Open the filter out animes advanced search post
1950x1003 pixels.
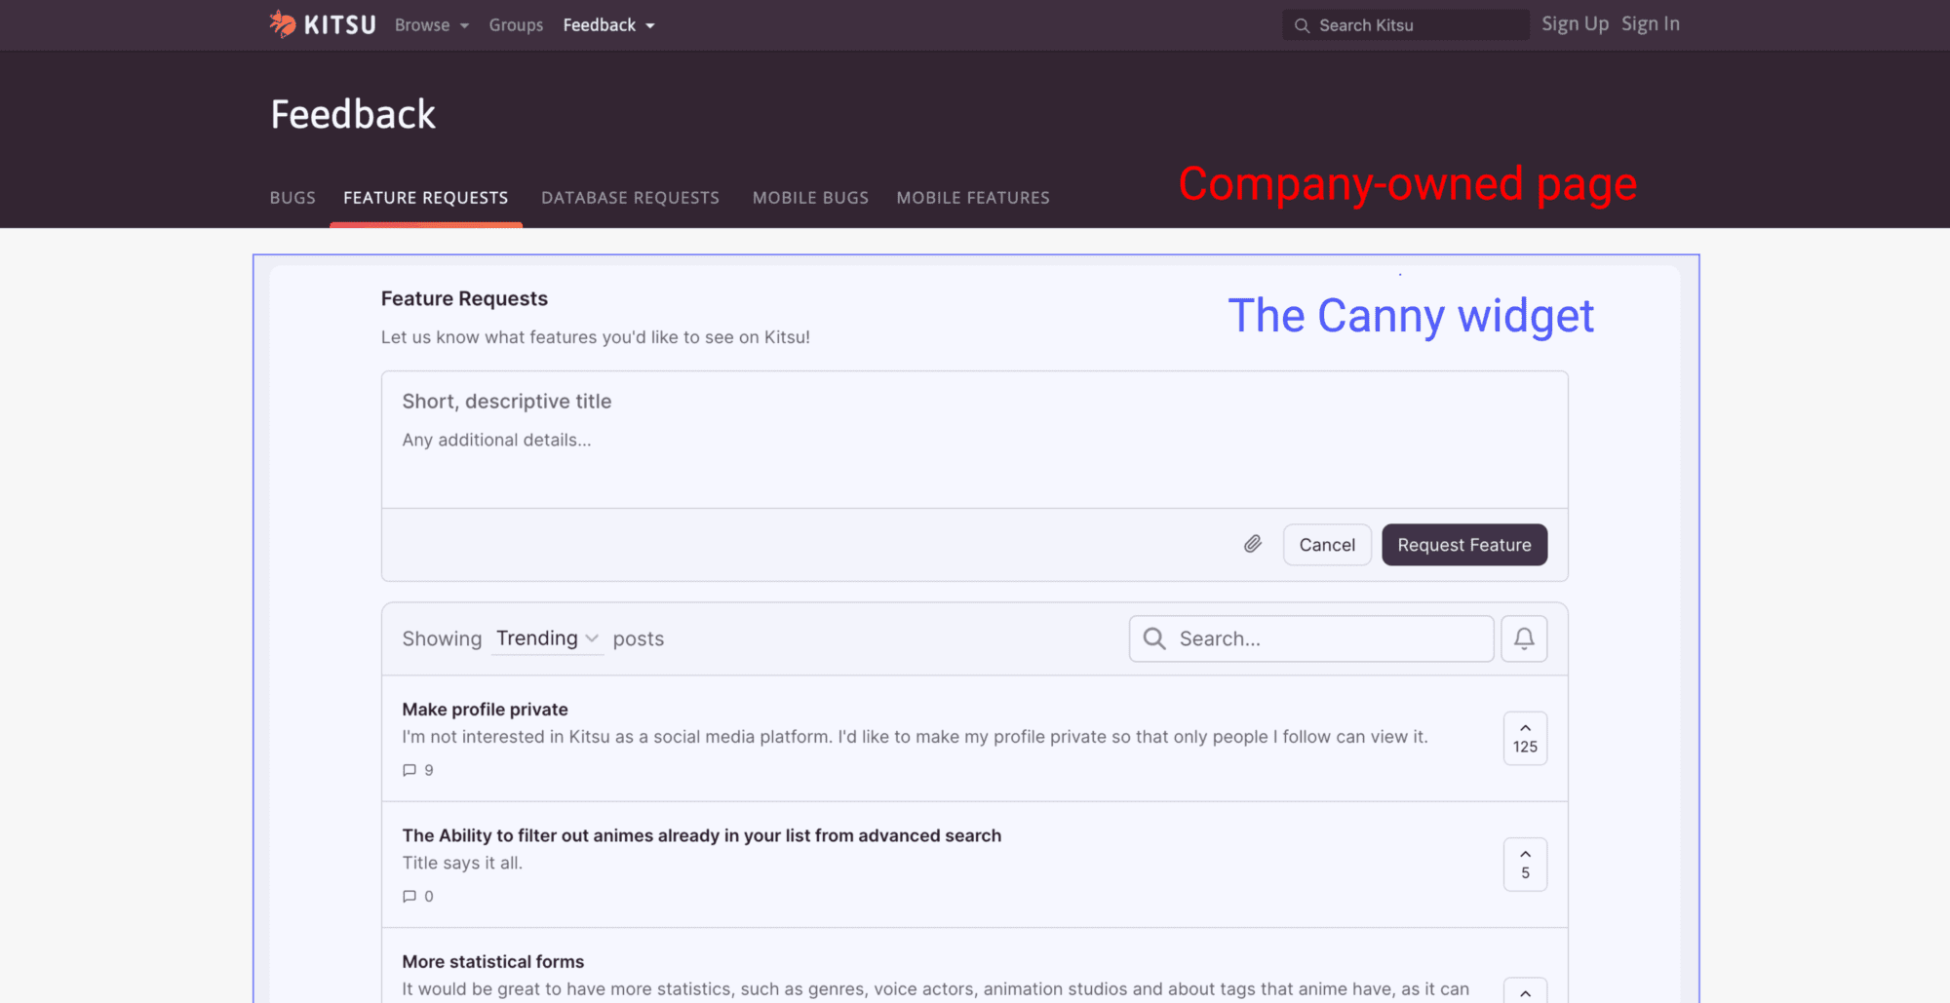click(x=701, y=835)
